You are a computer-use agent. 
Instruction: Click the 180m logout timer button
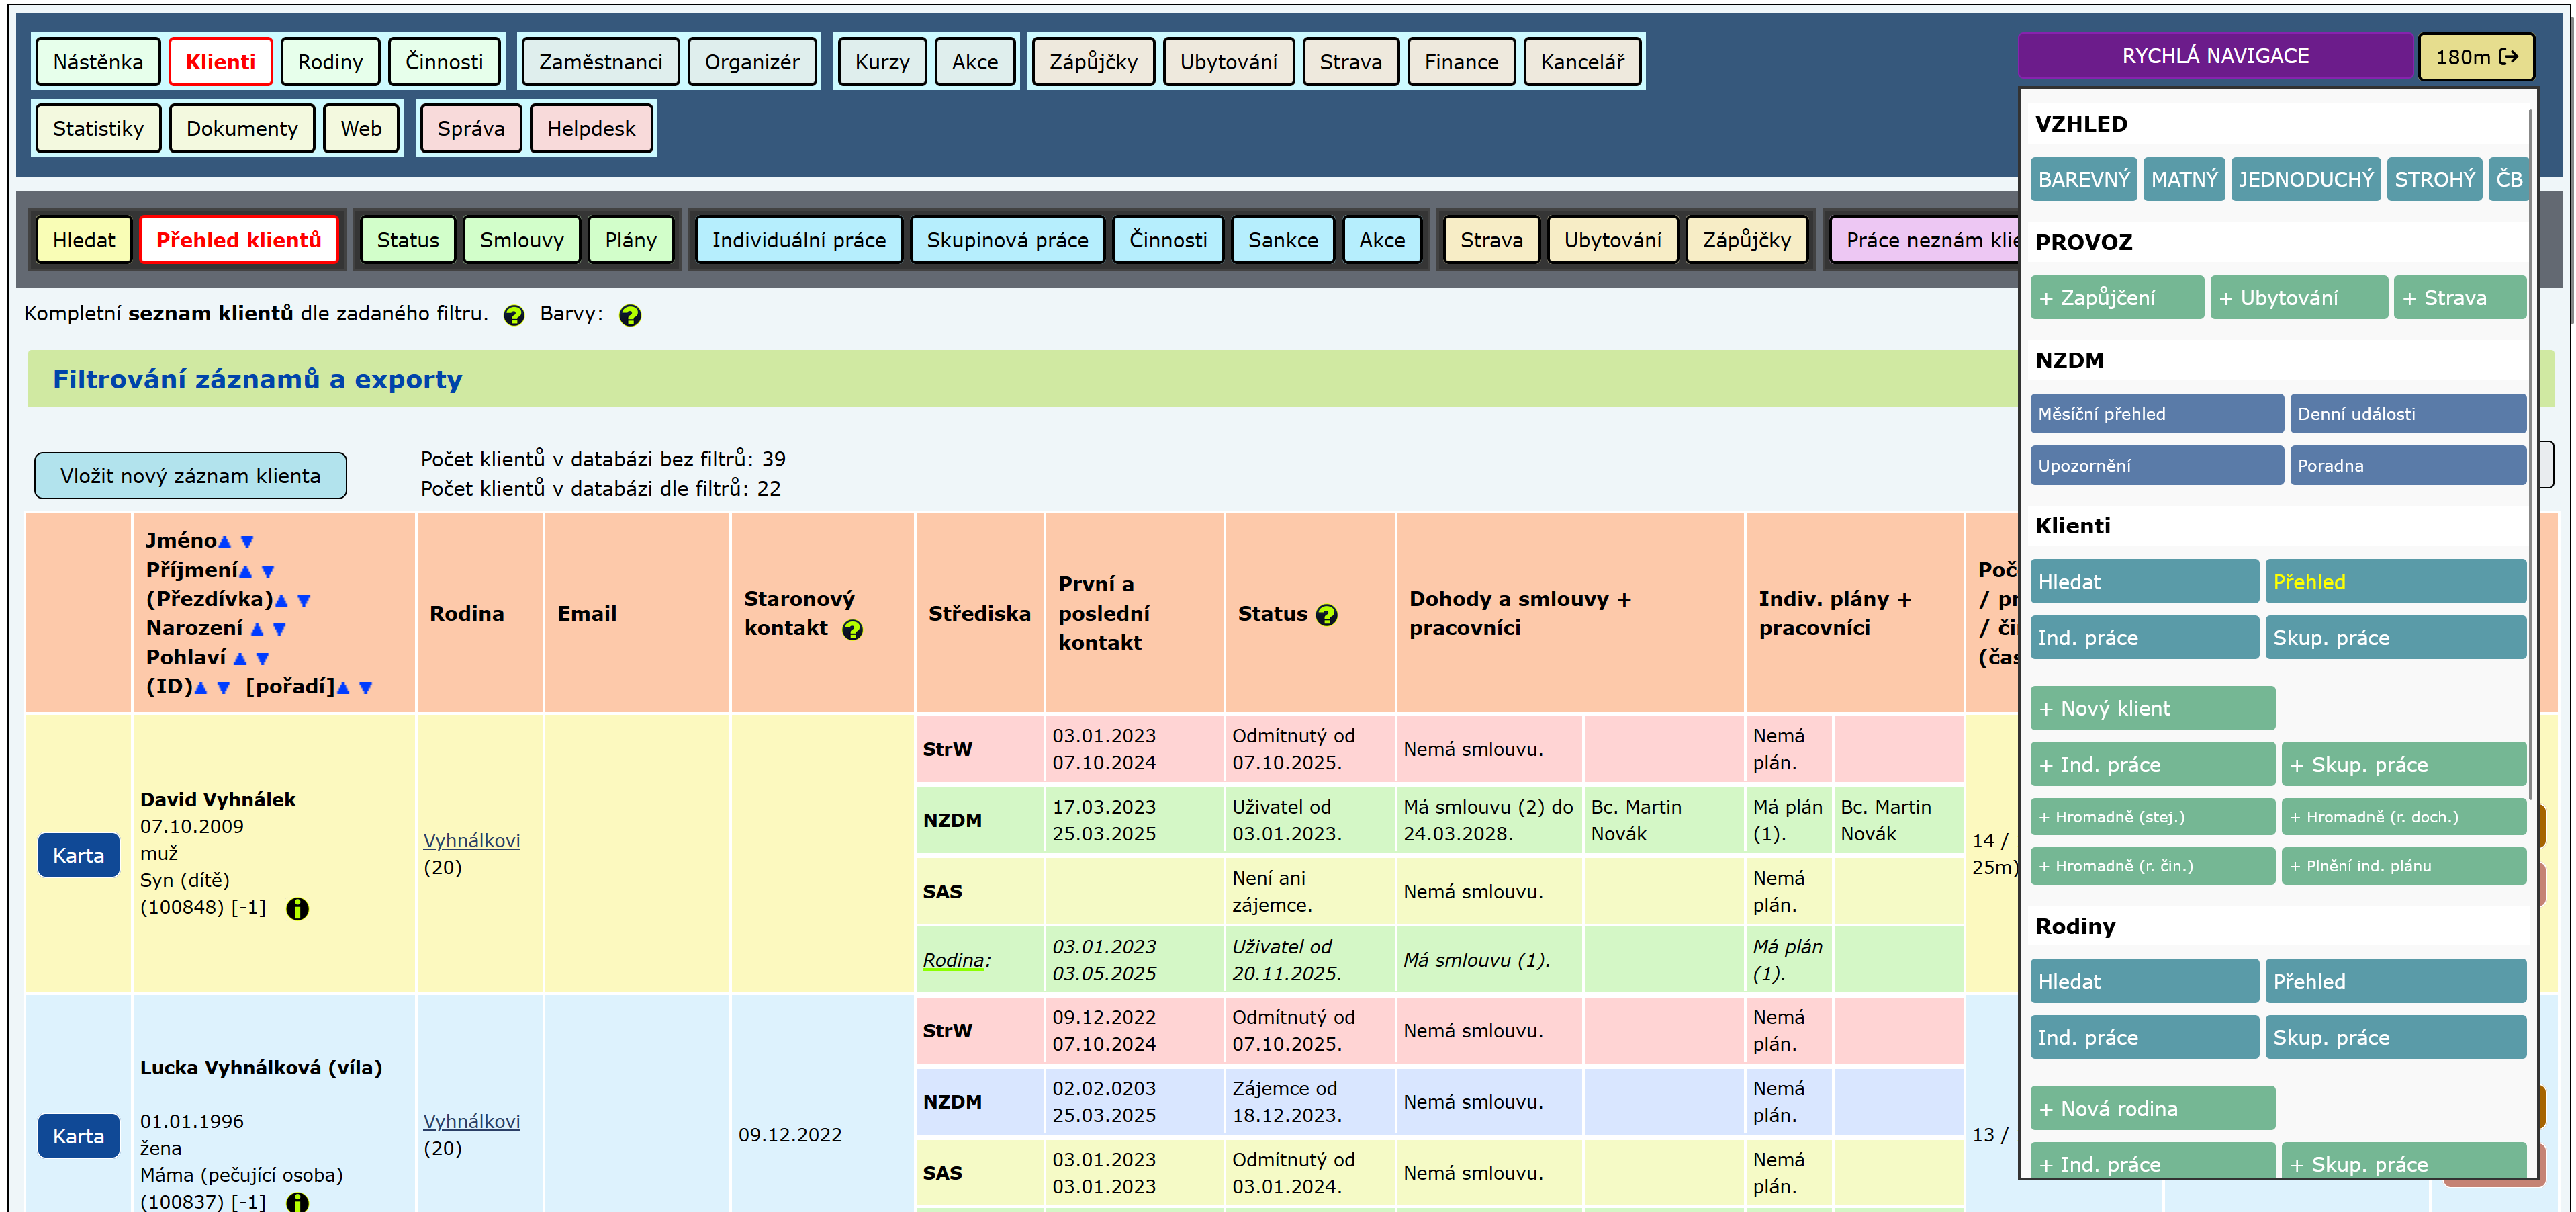pos(2475,57)
